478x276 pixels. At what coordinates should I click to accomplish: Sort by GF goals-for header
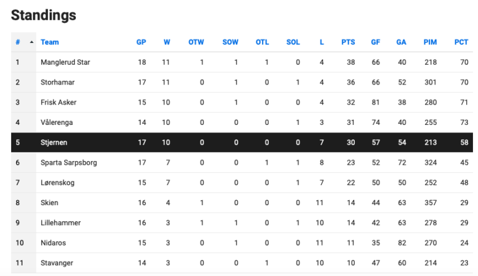coord(375,42)
